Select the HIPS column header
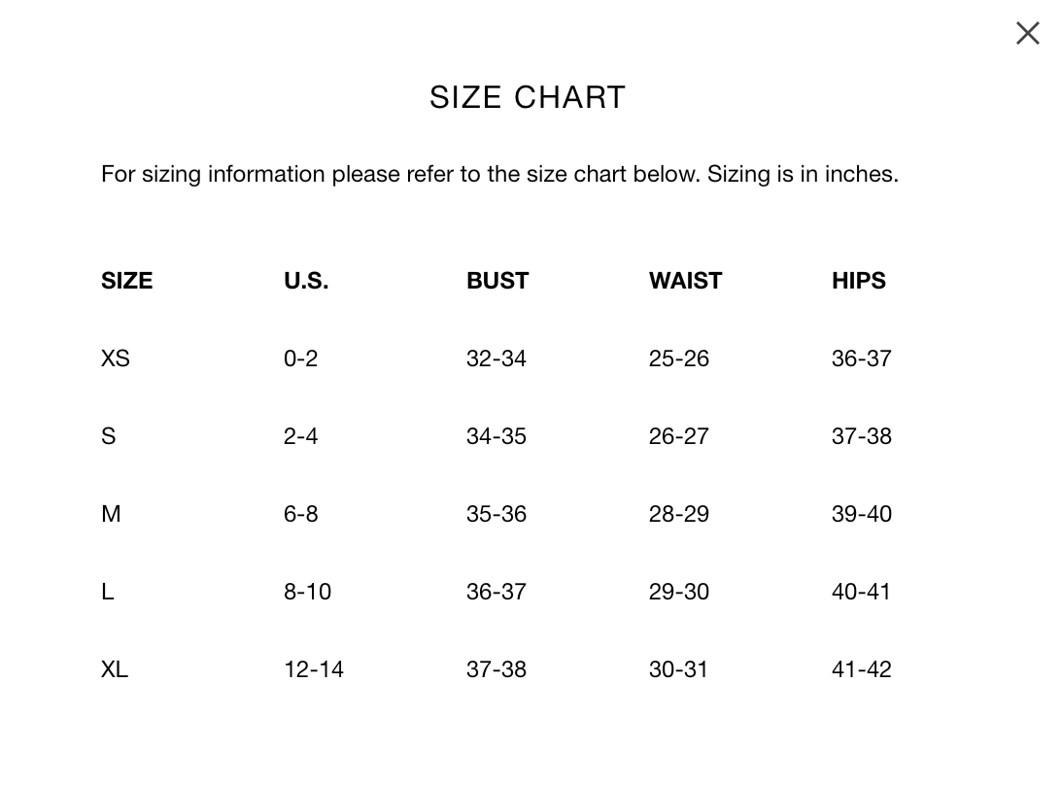1061x785 pixels. tap(859, 281)
